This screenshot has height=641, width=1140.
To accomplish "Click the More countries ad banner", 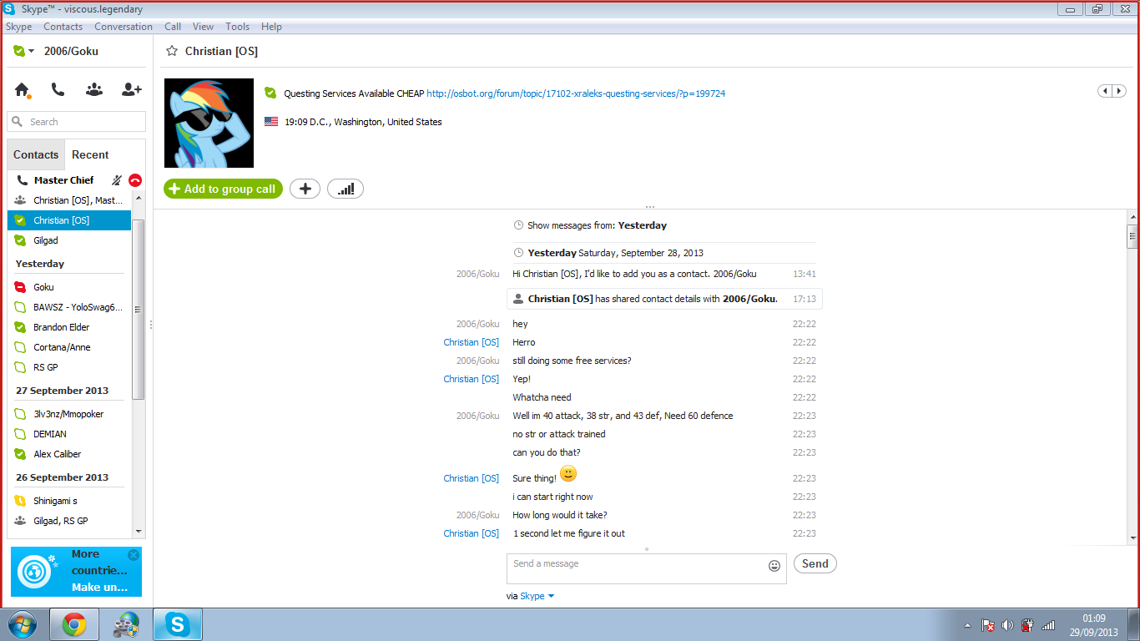I will (76, 572).
